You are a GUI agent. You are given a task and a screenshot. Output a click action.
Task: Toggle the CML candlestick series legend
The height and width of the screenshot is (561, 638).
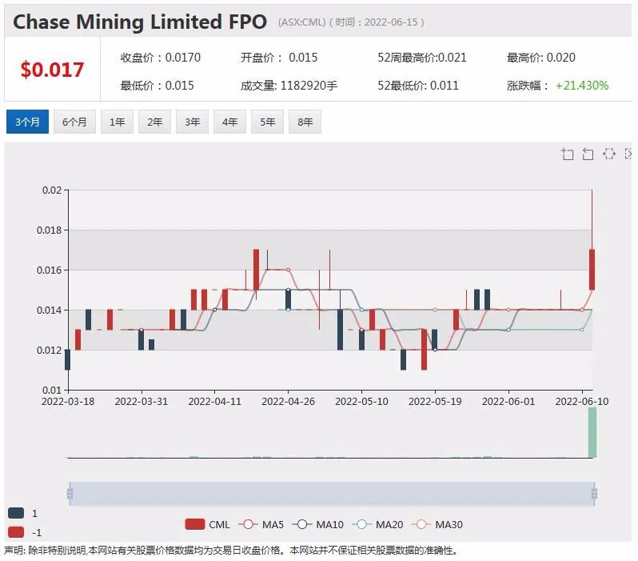[208, 524]
